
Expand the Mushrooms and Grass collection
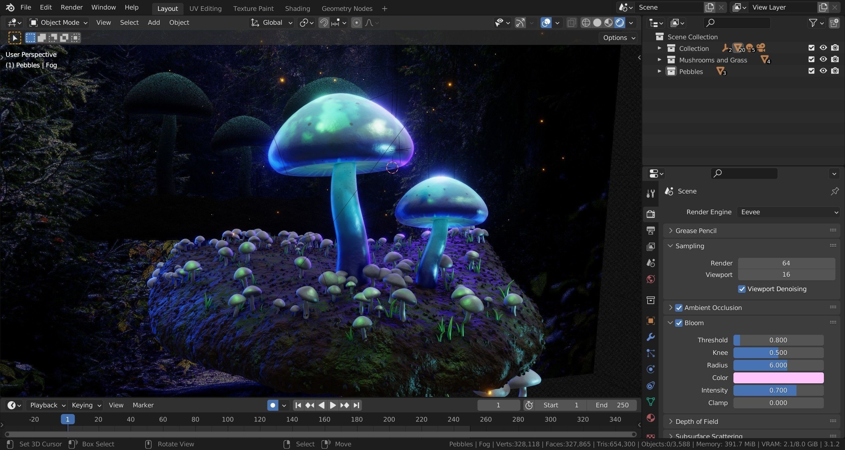coord(659,60)
